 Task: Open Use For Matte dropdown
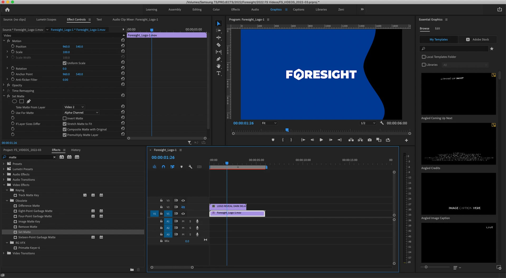(81, 113)
